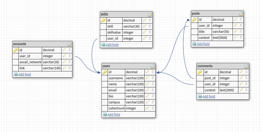
Task: Click the add-field icon in posts table
Action: coord(194,44)
